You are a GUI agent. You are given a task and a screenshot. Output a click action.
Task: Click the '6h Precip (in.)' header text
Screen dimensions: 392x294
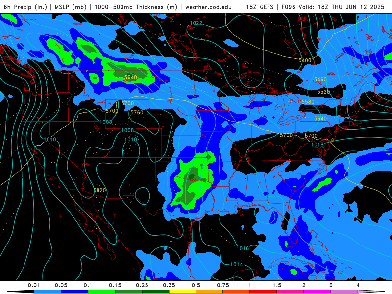coord(25,7)
